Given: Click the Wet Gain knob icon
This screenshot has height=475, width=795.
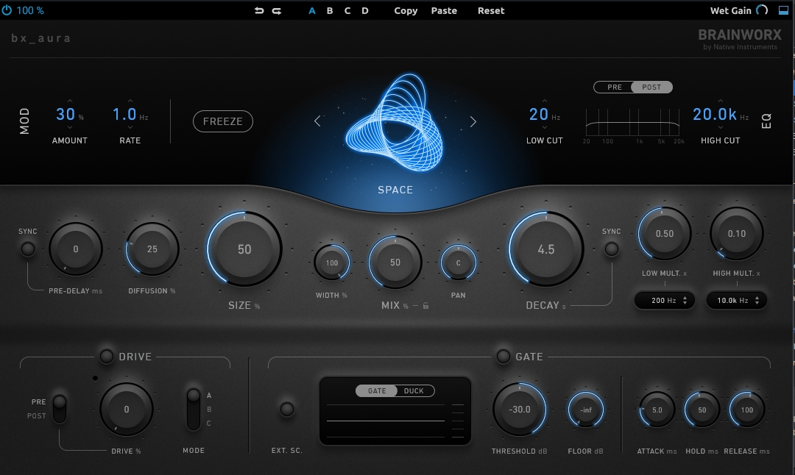Looking at the screenshot, I should click(x=762, y=10).
